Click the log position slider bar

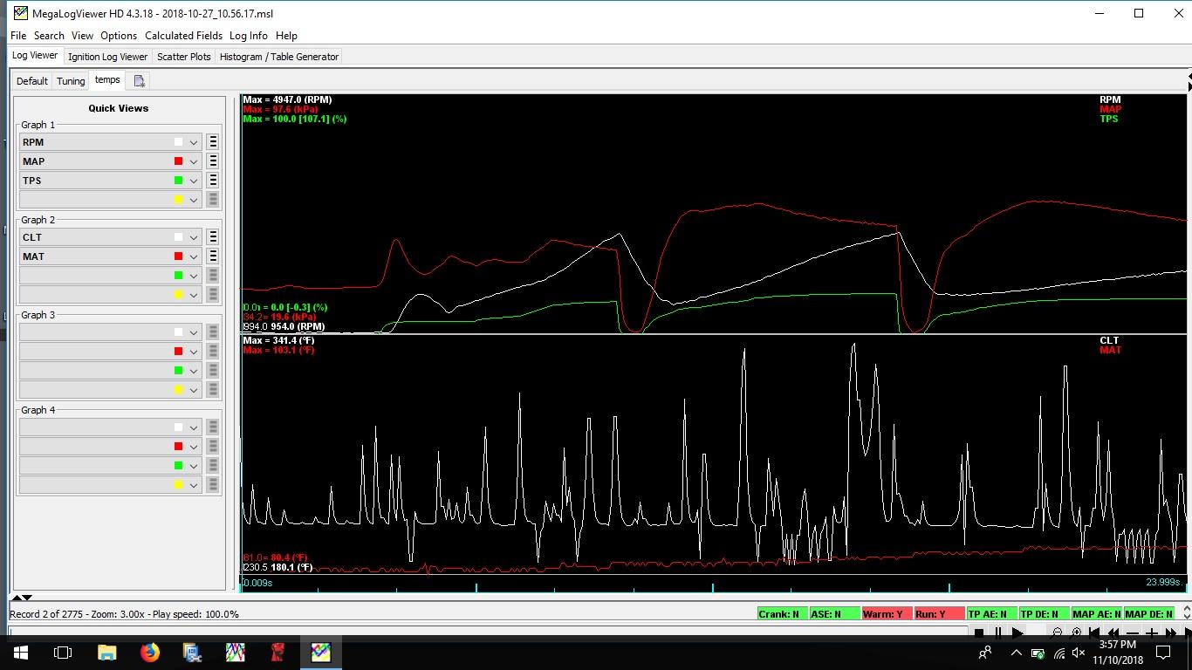coord(488,631)
